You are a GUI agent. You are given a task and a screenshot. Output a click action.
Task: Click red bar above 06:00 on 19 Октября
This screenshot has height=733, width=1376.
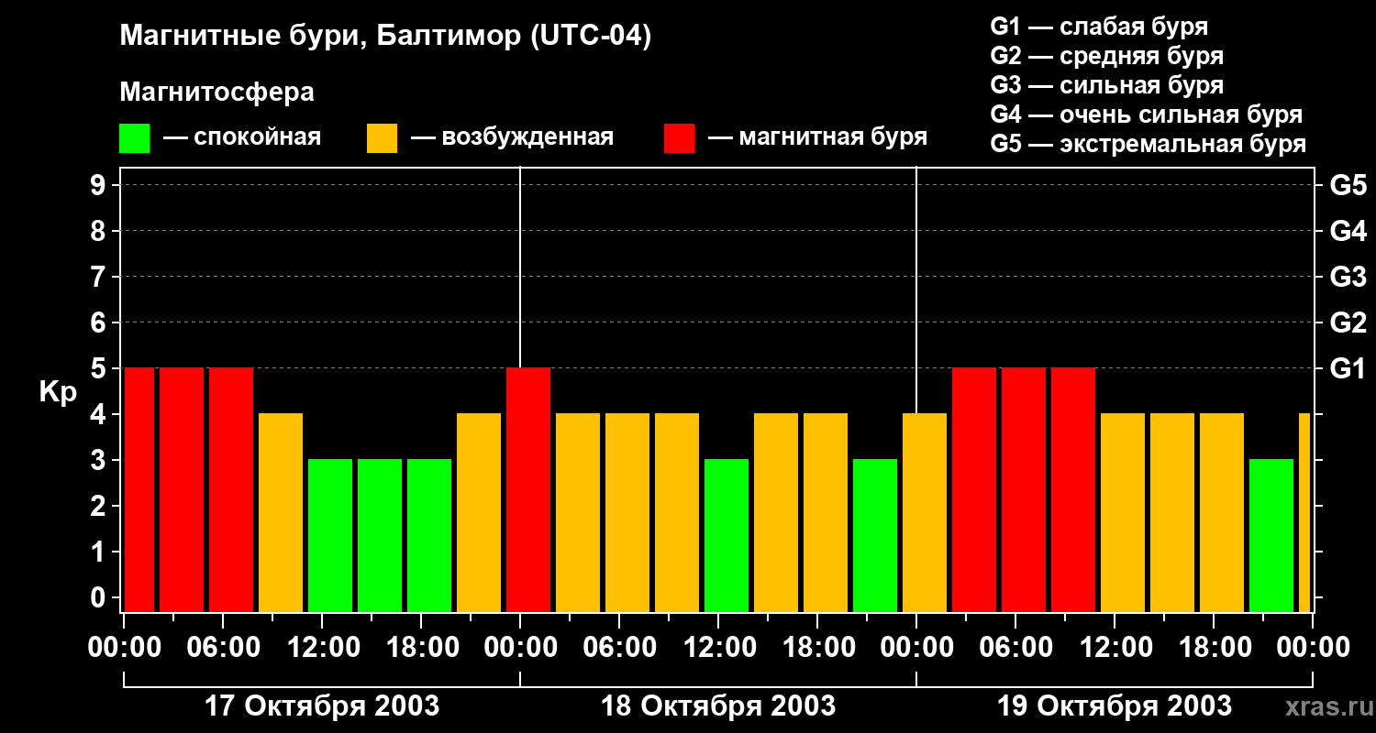[x=1024, y=489]
